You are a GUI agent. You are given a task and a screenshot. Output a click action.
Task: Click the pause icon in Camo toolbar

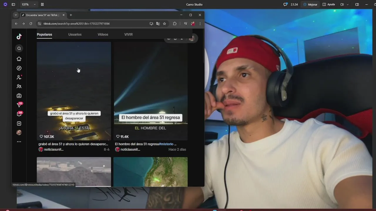(x=42, y=4)
